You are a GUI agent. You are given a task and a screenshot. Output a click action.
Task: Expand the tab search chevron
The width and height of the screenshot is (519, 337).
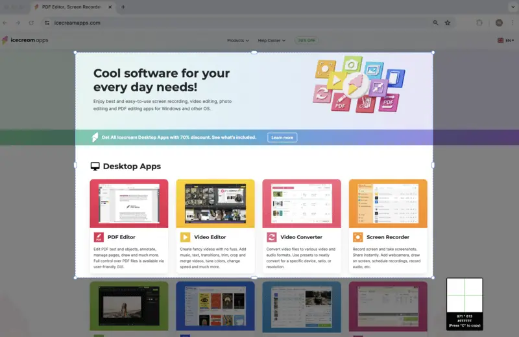513,6
